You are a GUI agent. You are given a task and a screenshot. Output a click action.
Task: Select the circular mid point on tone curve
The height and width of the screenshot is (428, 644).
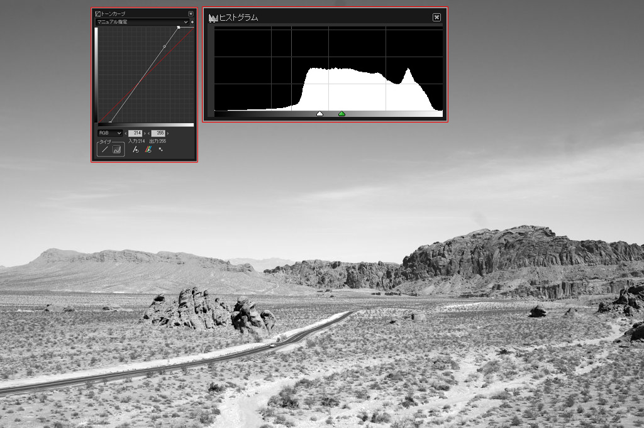tap(165, 47)
